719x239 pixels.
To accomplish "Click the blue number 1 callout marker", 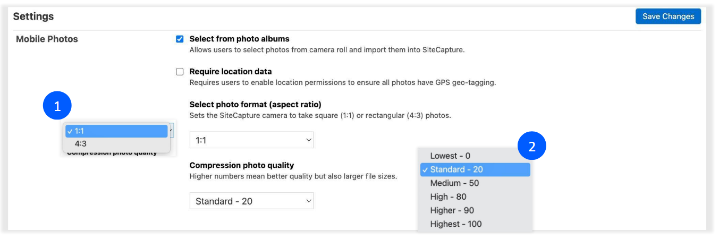I will 57,106.
